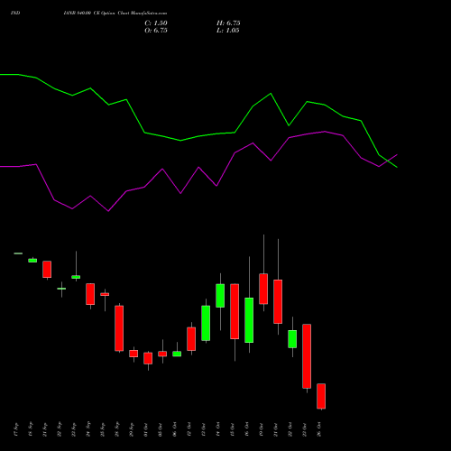Click the '19 Oct' date axis label
The image size is (451, 451).
tap(262, 429)
